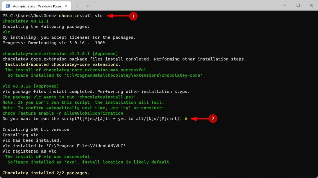The width and height of the screenshot is (318, 178).
Task: Click 'Installing the following packages:' line
Action: [x=46, y=27]
